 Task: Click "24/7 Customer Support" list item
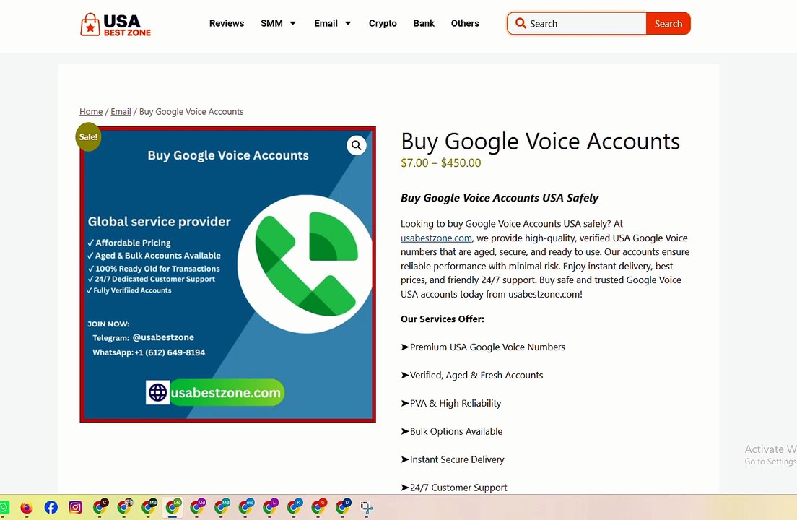(454, 487)
